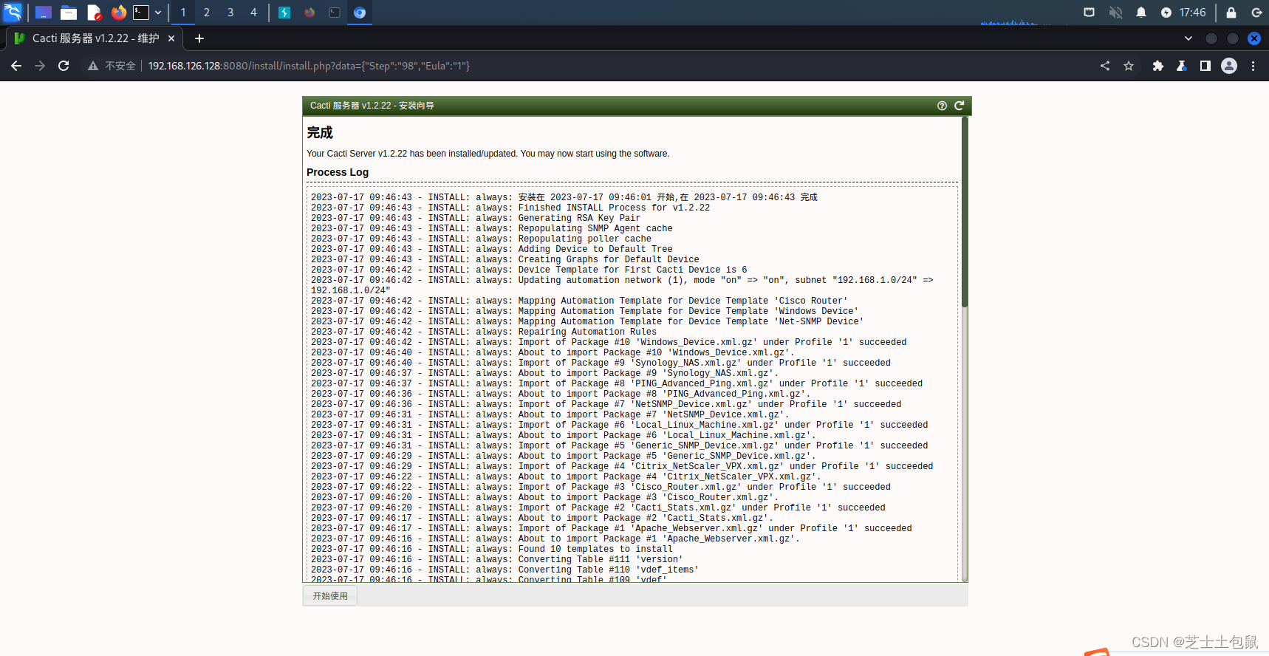Viewport: 1269px width, 656px height.
Task: Open the file manager taskbar icon
Action: coord(69,13)
